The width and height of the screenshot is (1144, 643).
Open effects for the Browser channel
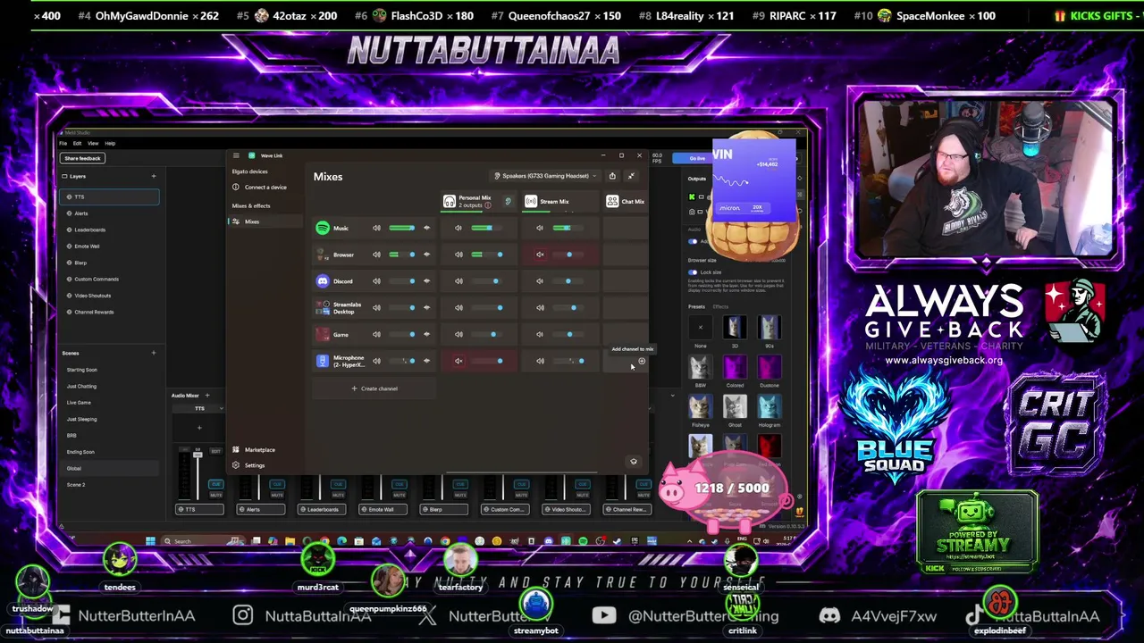tap(426, 255)
